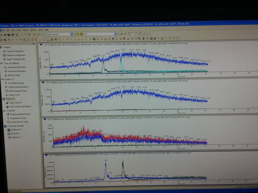Open the Script menu
The width and height of the screenshot is (258, 193).
coord(41,30)
